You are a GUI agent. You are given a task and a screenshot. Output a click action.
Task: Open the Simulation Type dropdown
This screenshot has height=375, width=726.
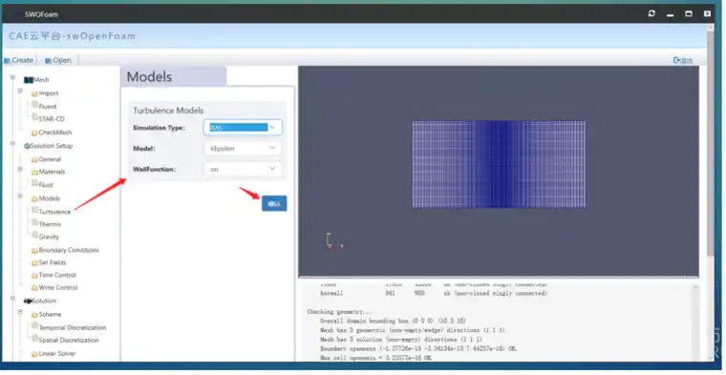243,127
